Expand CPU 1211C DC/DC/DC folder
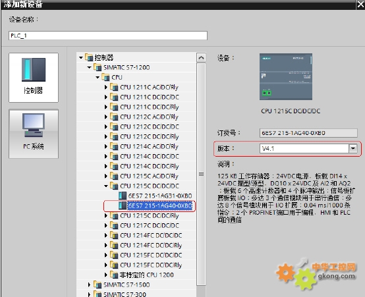Image resolution: width=365 pixels, height=297 pixels. click(x=106, y=97)
